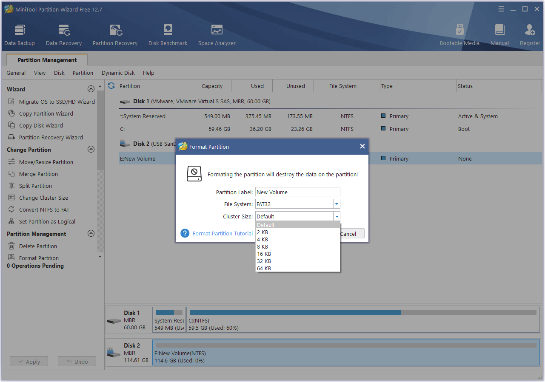Click the Partition Label input field
Viewport: 545px width, 382px height.
point(298,192)
